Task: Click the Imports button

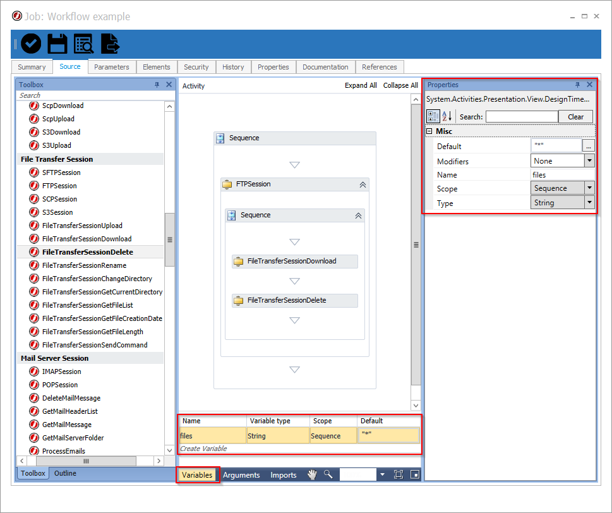Action: point(284,474)
